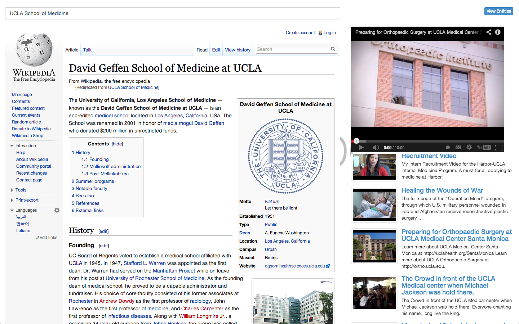Open the Main page link

[x=22, y=95]
